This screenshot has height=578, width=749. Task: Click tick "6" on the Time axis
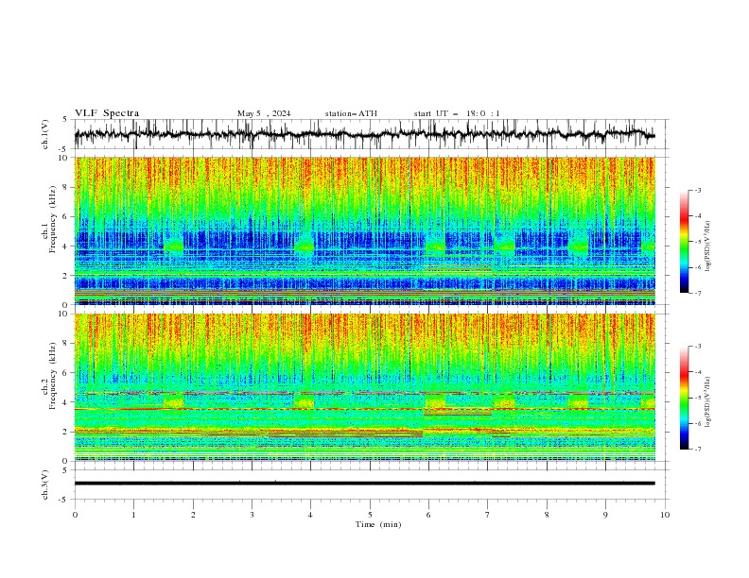tap(428, 515)
